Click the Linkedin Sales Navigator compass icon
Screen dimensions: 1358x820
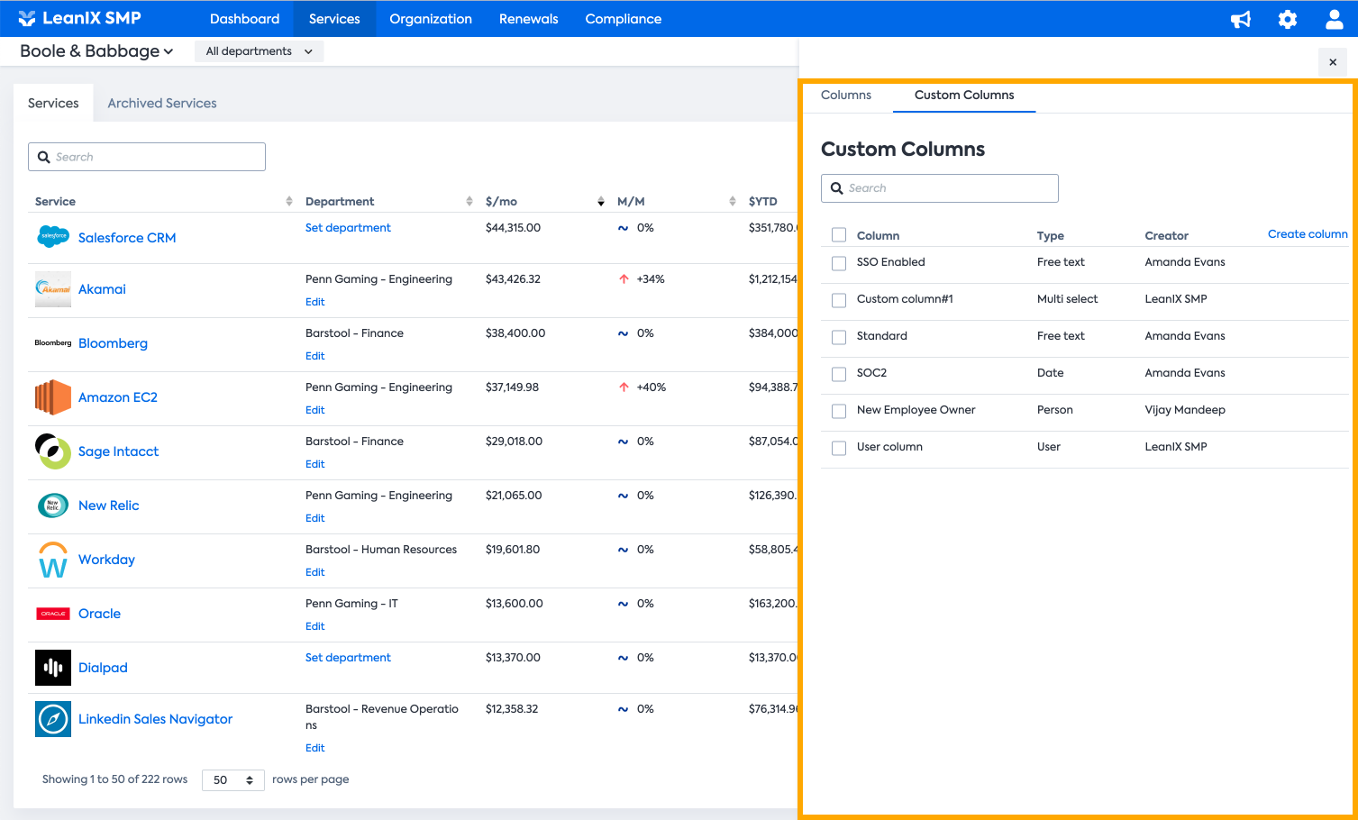pos(53,719)
